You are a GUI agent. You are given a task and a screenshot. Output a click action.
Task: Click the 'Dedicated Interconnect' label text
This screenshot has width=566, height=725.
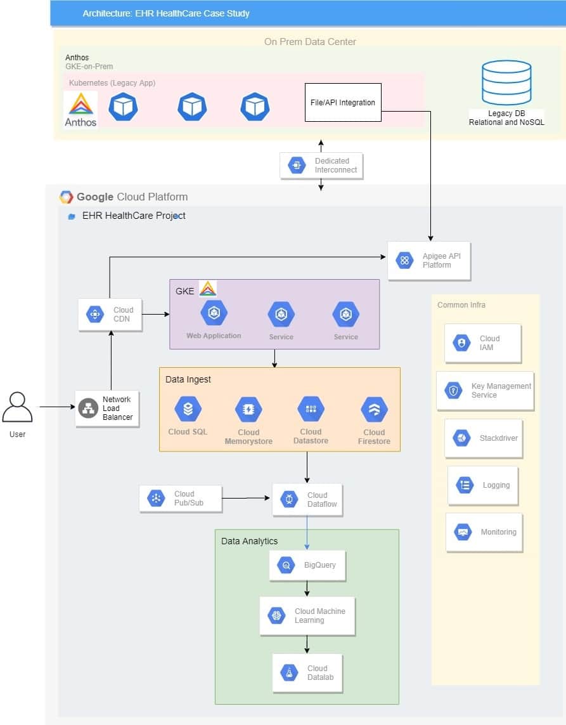(x=336, y=165)
